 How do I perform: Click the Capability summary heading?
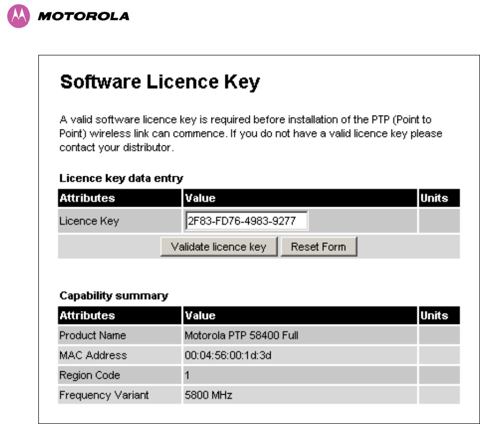pyautogui.click(x=114, y=296)
